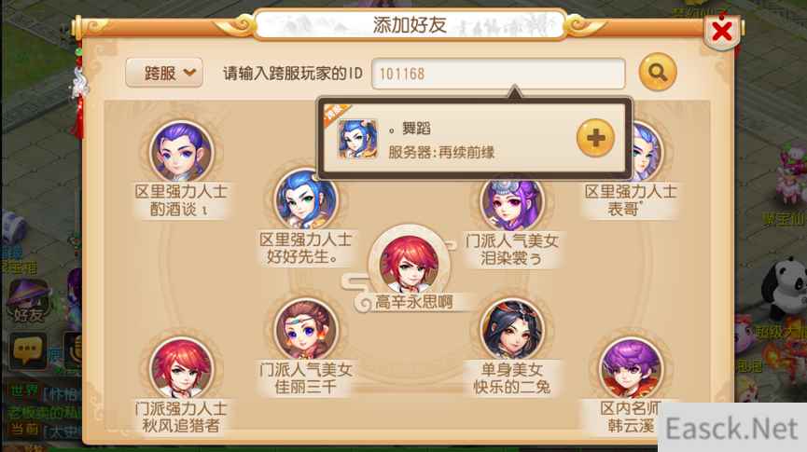Click the magnifier search button

[657, 73]
